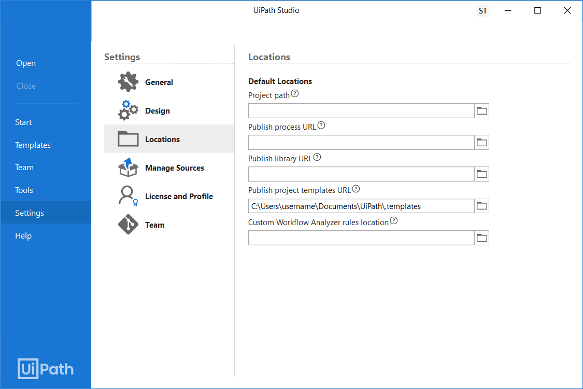The width and height of the screenshot is (583, 389).
Task: Select Settings in blue sidebar
Action: coord(46,213)
